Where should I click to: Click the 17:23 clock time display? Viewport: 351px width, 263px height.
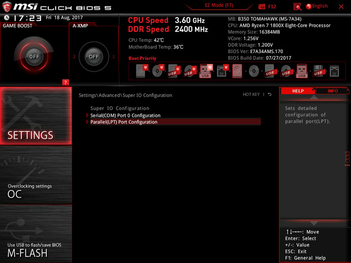click(27, 18)
